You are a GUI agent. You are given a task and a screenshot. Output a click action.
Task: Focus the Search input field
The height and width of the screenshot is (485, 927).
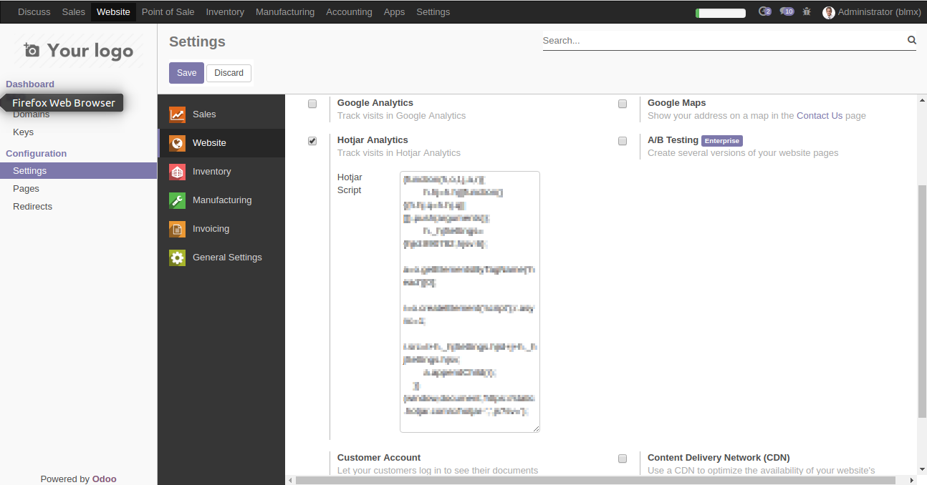724,41
